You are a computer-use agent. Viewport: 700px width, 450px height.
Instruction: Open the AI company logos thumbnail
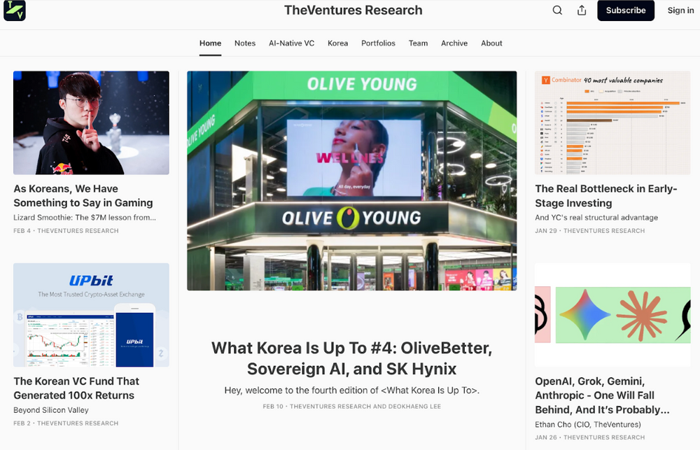coord(612,315)
